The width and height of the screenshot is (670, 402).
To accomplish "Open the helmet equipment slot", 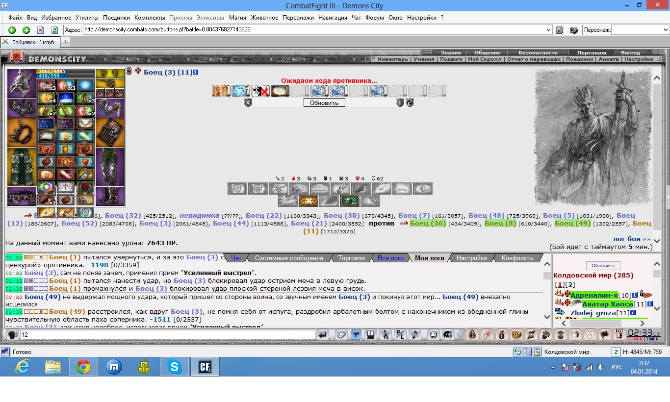I will click(x=21, y=83).
